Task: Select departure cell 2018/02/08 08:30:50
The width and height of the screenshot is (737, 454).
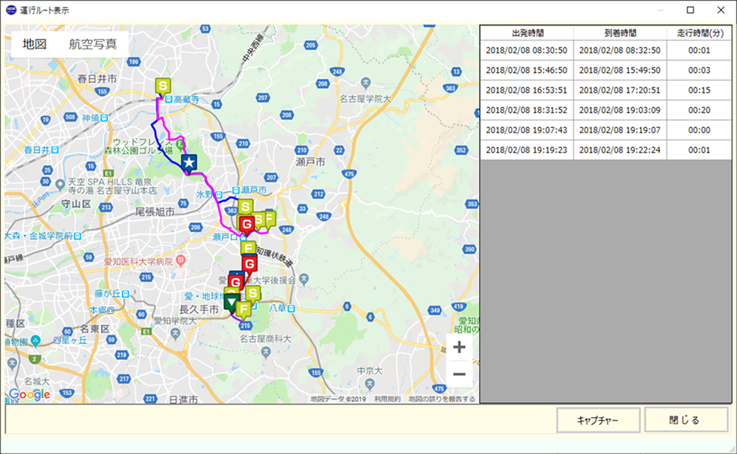Action: pos(527,51)
